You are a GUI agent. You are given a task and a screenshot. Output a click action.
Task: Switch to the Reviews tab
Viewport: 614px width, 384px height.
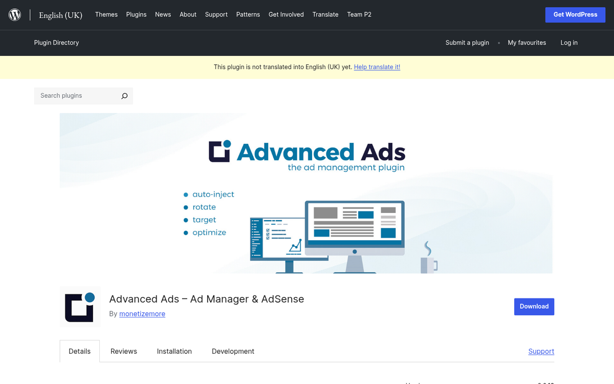click(x=123, y=351)
